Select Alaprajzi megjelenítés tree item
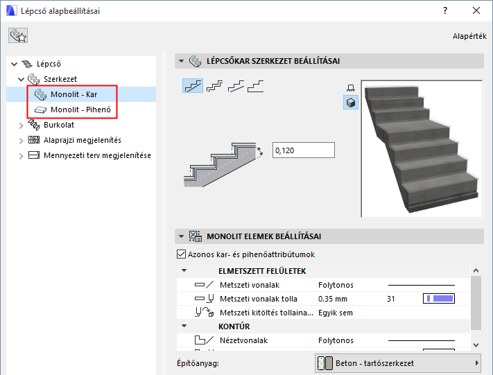Image resolution: width=493 pixels, height=375 pixels. 83,140
